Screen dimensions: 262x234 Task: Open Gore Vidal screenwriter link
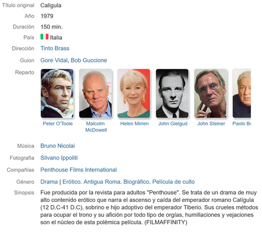pos(54,60)
